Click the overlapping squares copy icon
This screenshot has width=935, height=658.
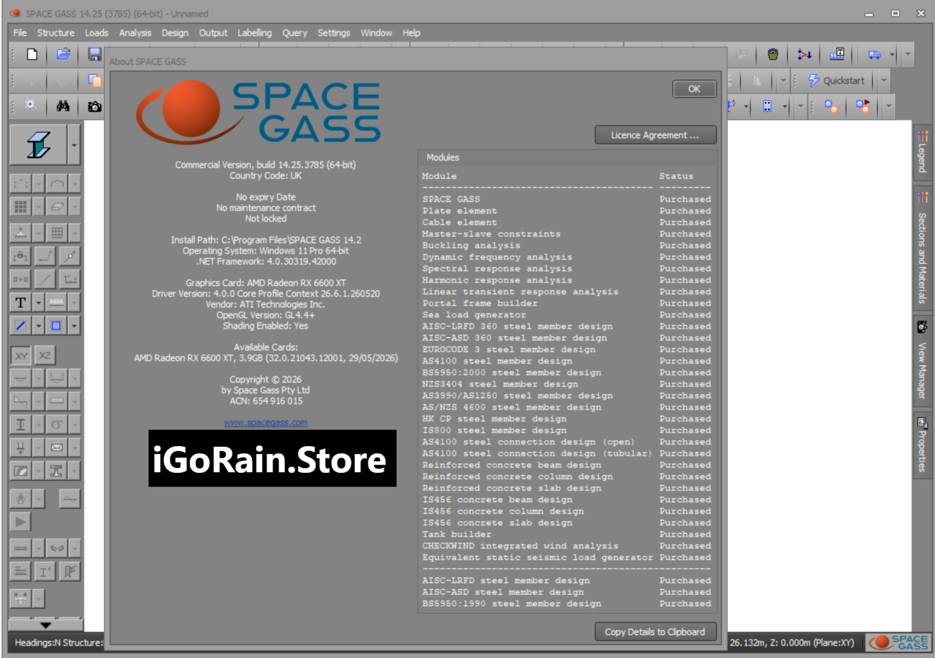tap(94, 80)
